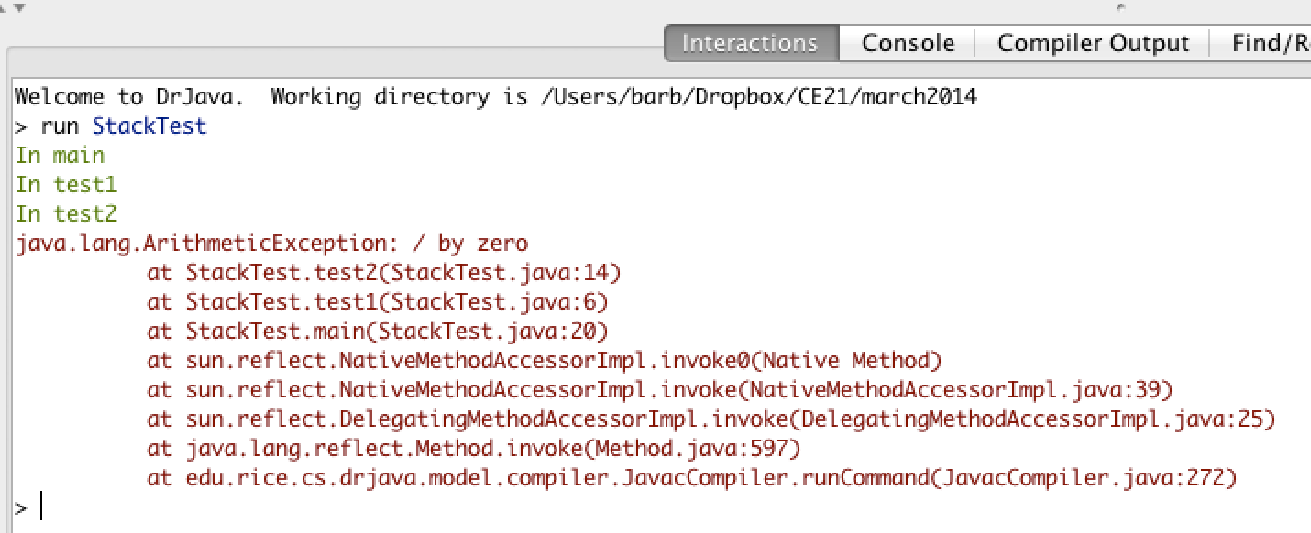Image resolution: width=1311 pixels, height=533 pixels.
Task: Open the Find/Replace tab
Action: pos(1271,43)
